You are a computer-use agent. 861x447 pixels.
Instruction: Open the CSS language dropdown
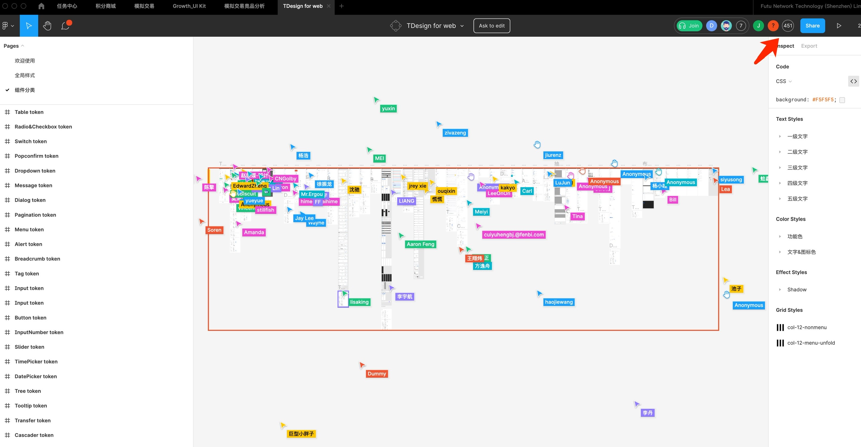tap(783, 81)
